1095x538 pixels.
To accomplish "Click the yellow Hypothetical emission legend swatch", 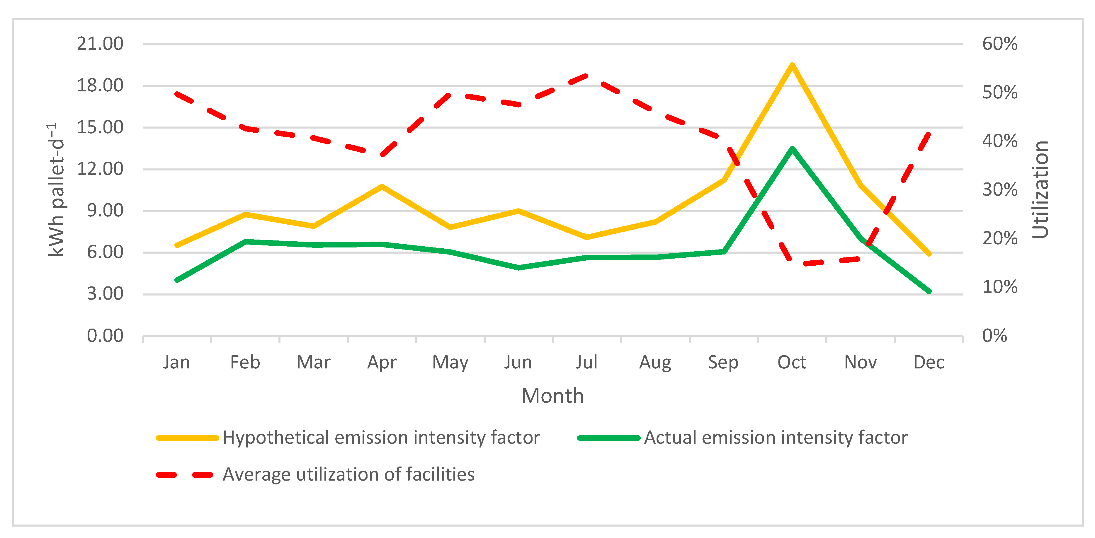I will coord(187,438).
